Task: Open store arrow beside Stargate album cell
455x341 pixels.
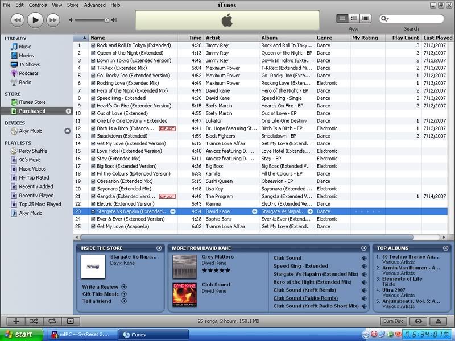Action: [x=310, y=211]
